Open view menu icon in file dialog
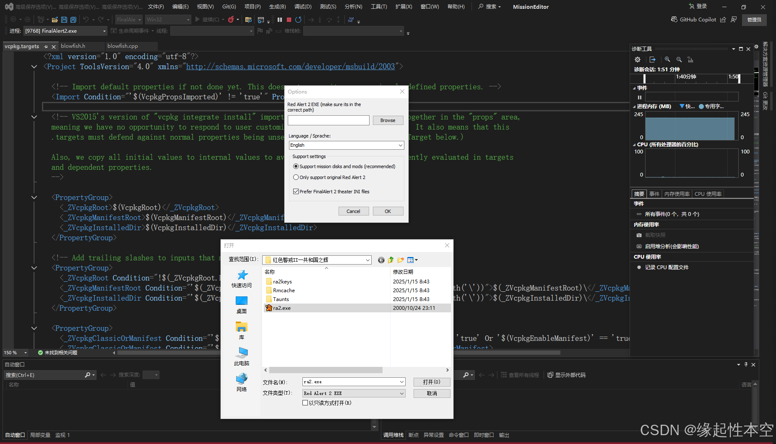The width and height of the screenshot is (776, 444). [x=412, y=260]
